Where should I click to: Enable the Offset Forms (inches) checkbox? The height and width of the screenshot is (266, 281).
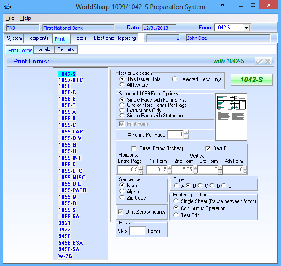point(134,148)
